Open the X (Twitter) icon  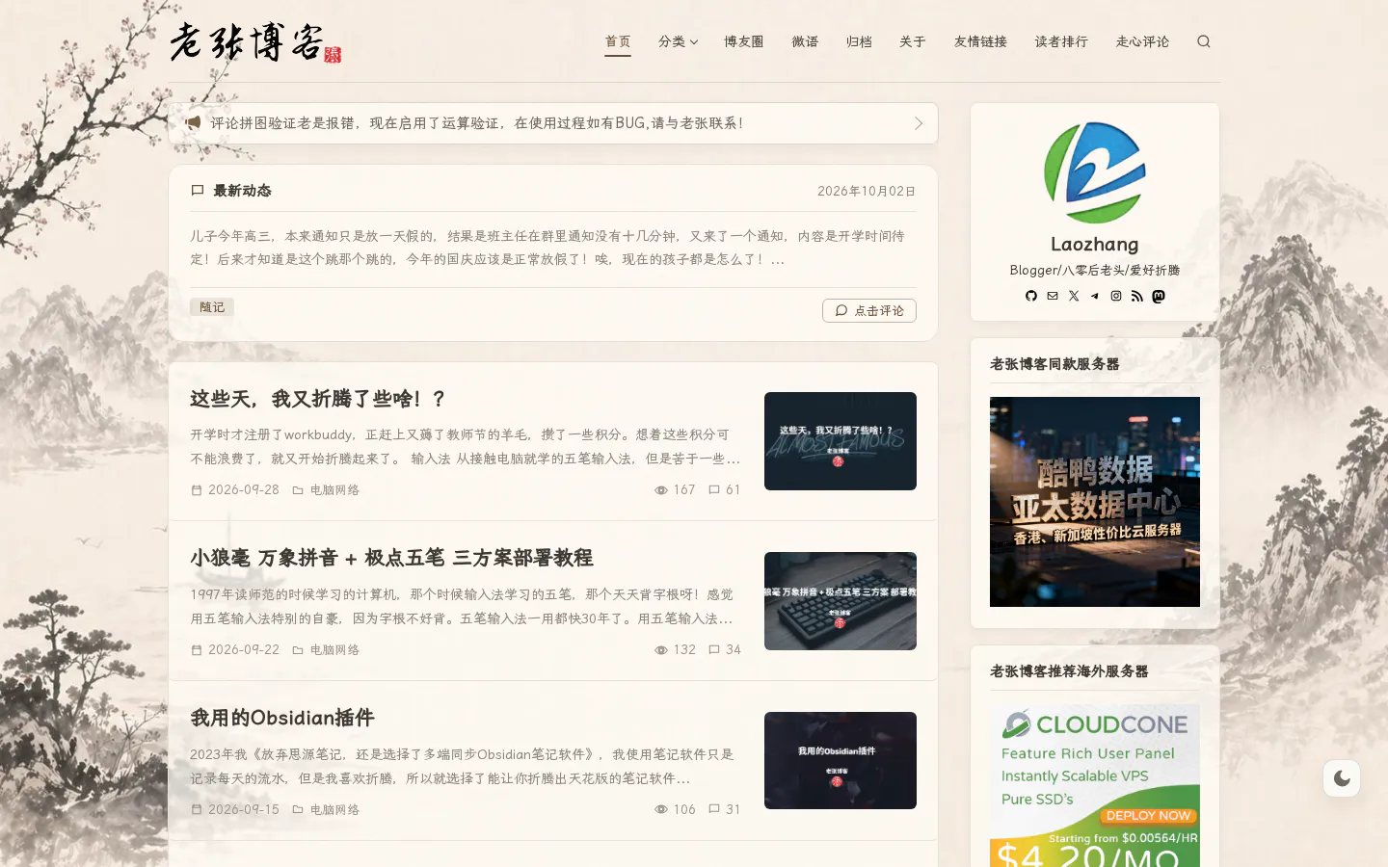(1074, 296)
